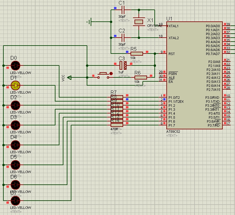Toggle the push button's red latch dot
The height and width of the screenshot is (215, 235).
(x=111, y=73)
